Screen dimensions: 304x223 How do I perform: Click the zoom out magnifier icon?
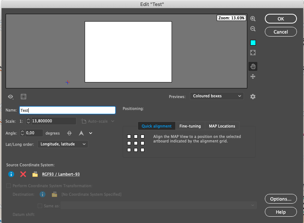pos(253,29)
